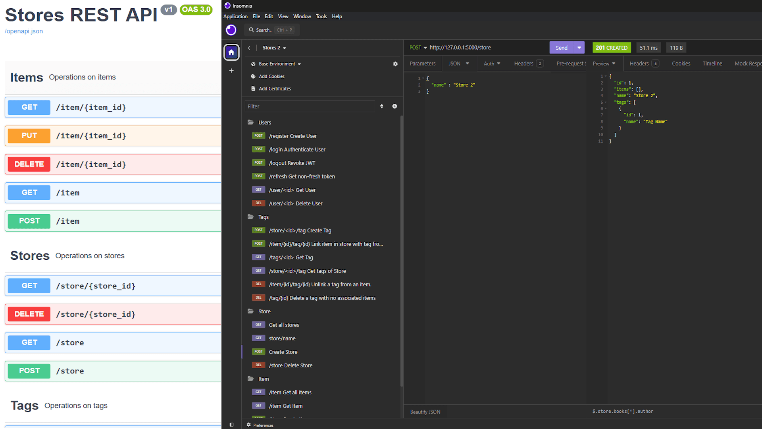Open the View menu
The image size is (762, 429).
coord(283,16)
